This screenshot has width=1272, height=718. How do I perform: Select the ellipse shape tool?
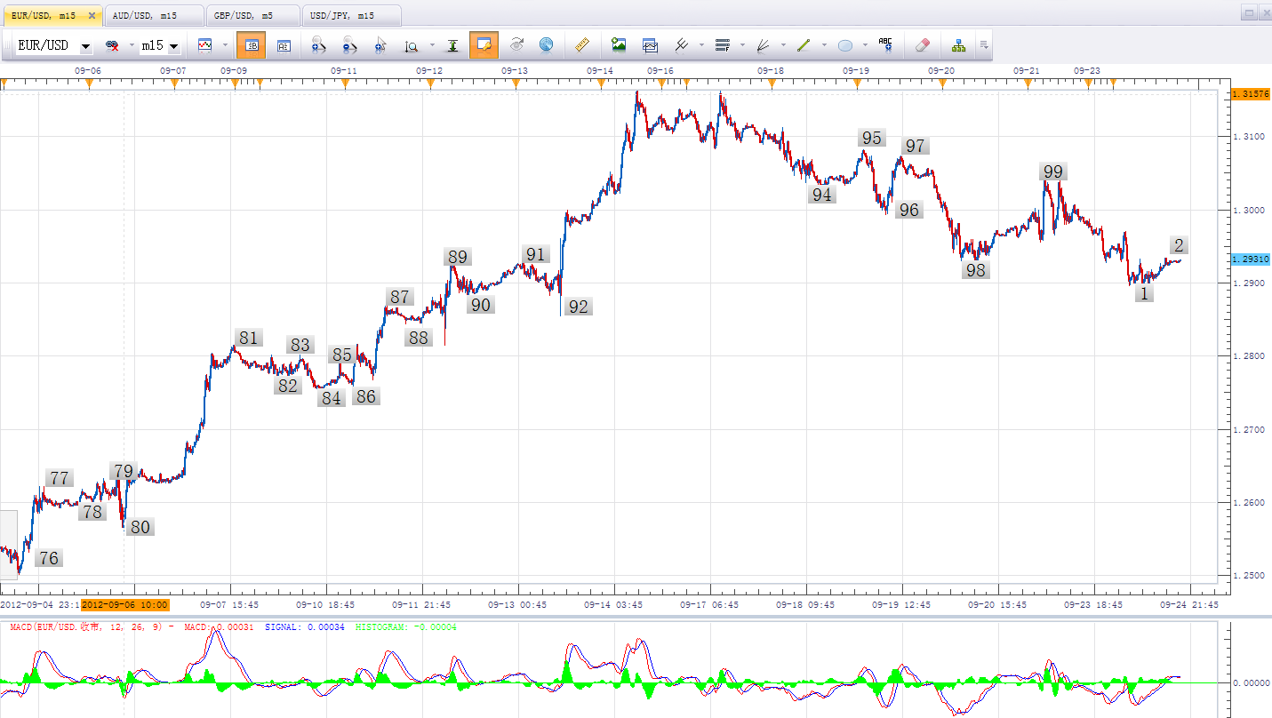coord(845,45)
